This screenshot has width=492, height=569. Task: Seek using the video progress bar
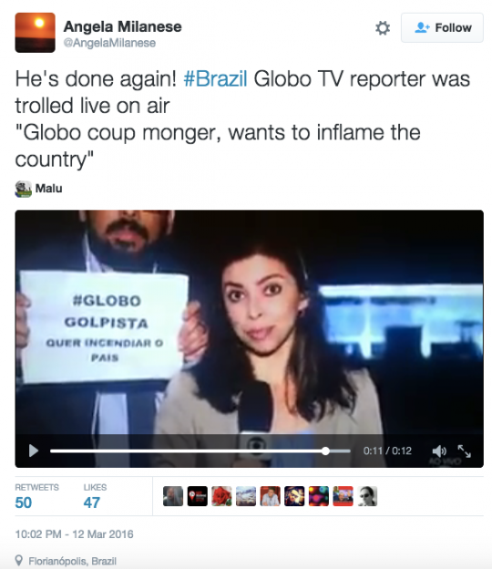(x=200, y=451)
